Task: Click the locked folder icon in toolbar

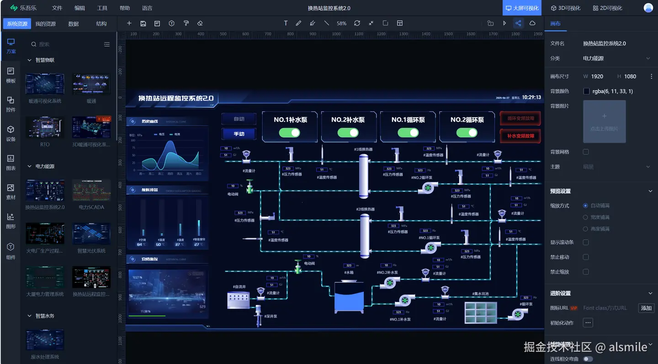Action: click(x=490, y=23)
